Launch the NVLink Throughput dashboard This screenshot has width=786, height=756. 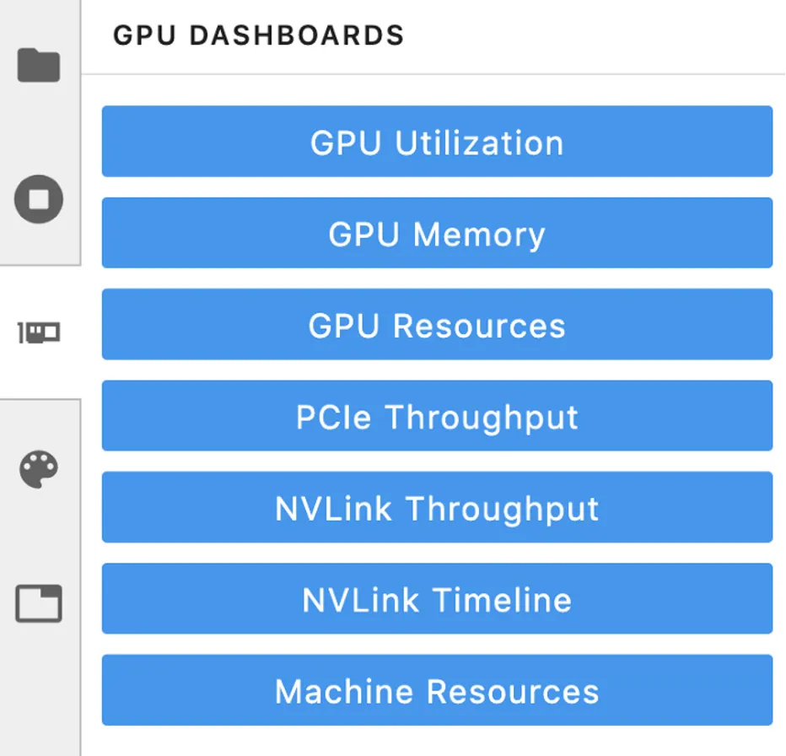click(437, 507)
